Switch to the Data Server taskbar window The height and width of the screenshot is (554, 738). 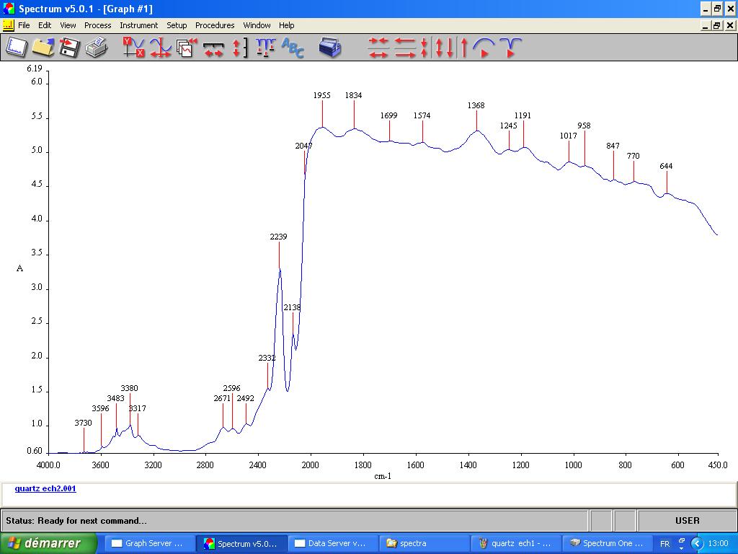click(332, 543)
